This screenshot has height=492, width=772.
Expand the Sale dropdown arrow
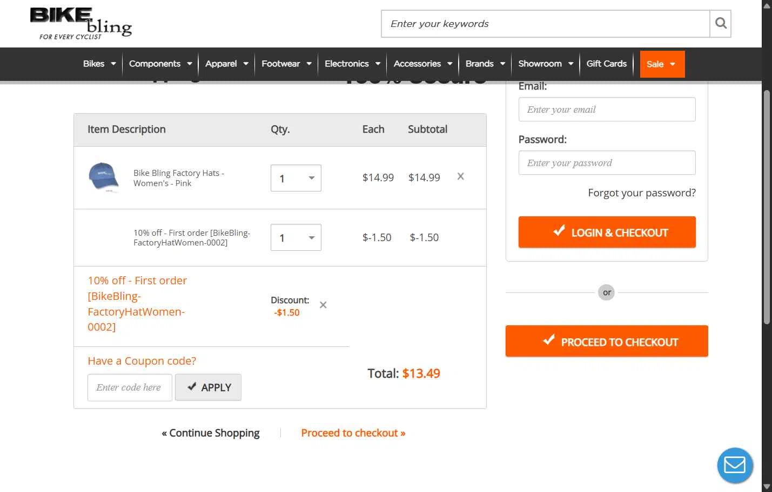pyautogui.click(x=673, y=64)
